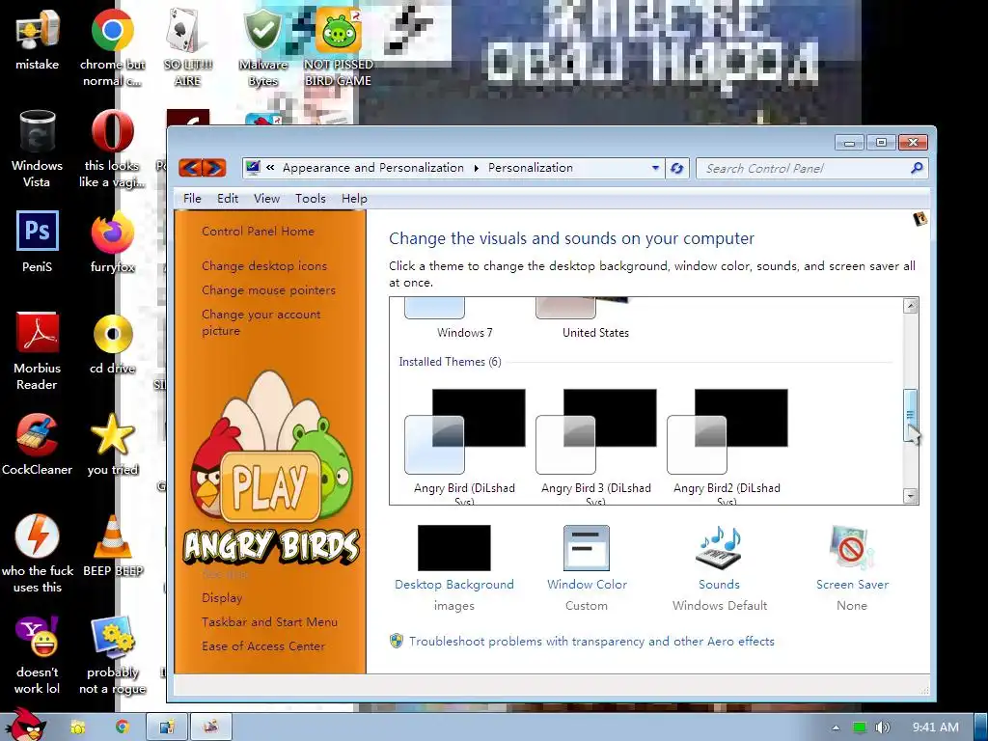Image resolution: width=988 pixels, height=741 pixels.
Task: Open the Edit menu
Action: [x=228, y=199]
